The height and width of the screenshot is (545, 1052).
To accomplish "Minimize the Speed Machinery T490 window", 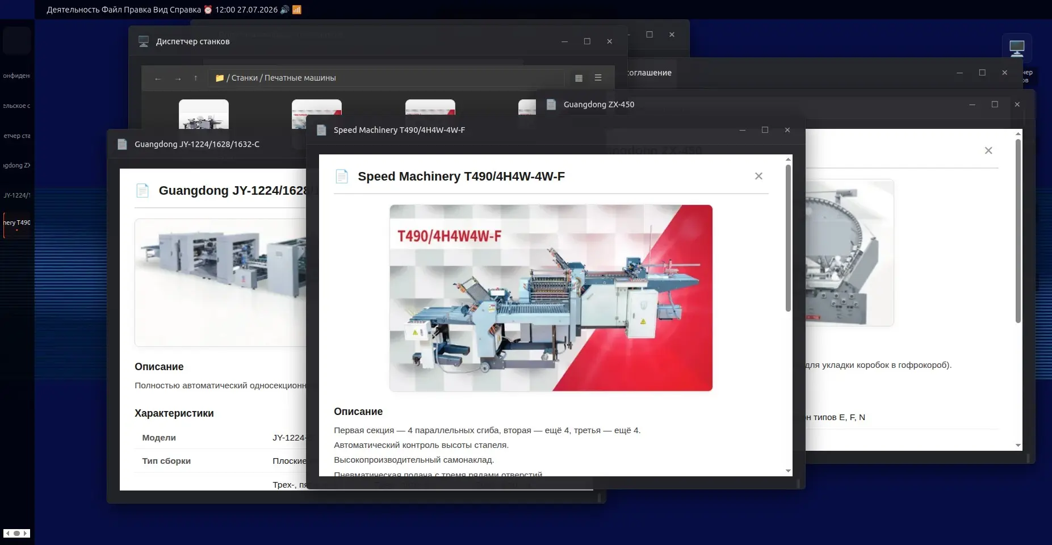I will pos(742,130).
